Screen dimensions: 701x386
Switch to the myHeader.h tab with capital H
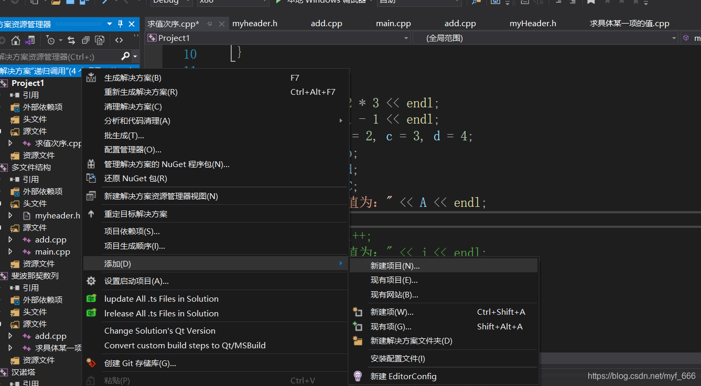tap(533, 24)
